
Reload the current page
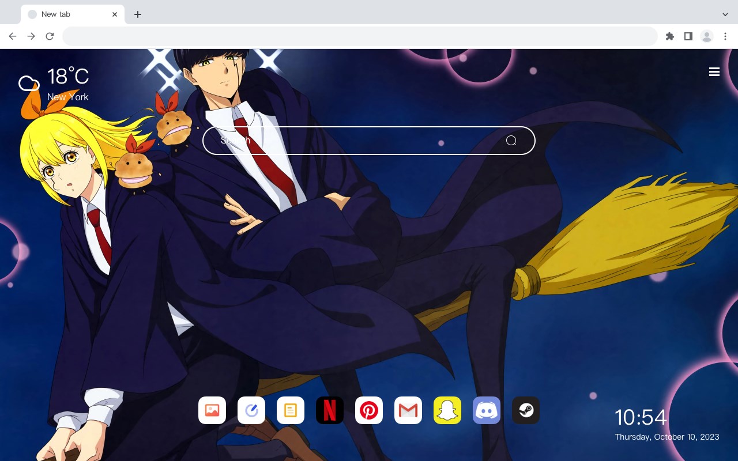[50, 36]
